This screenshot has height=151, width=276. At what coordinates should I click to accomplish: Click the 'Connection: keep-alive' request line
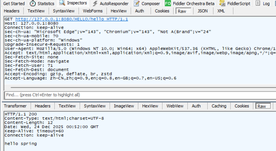click(34, 27)
